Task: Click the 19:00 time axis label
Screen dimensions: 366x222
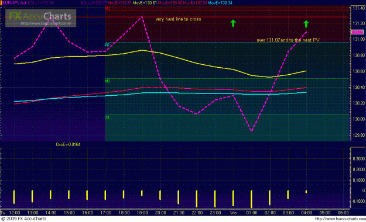Action: [x=142, y=213]
